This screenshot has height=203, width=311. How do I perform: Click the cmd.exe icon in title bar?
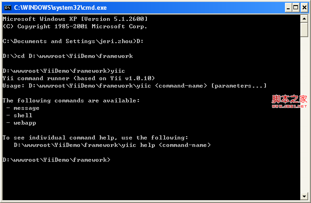(x=7, y=7)
